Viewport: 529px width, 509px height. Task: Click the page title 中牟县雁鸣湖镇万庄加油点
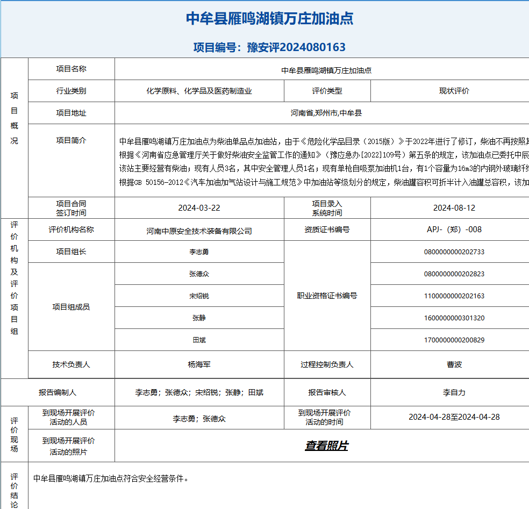tap(269, 18)
